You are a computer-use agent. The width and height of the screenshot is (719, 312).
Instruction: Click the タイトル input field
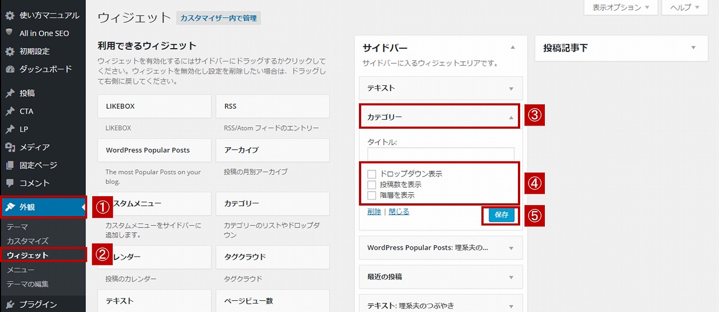[x=441, y=153]
